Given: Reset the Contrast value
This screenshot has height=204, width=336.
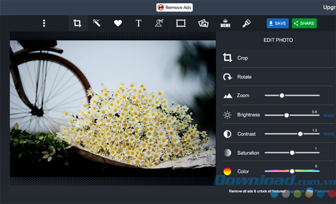Looking at the screenshot, I should pyautogui.click(x=329, y=134).
